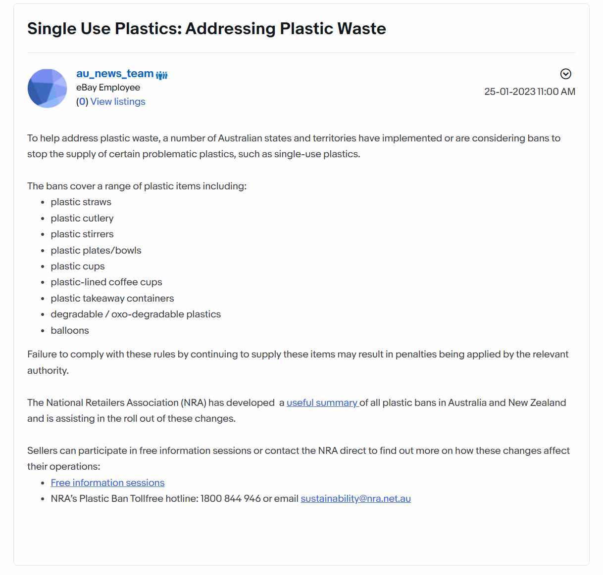The width and height of the screenshot is (603, 575).
Task: Open the feedback score (0) link
Action: click(82, 101)
